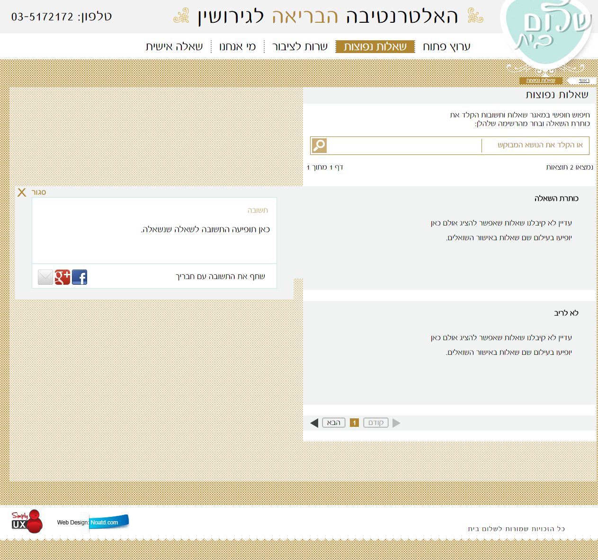Viewport: 598px width, 560px height.
Task: Expand the question titled לא לריב
Action: click(x=566, y=313)
